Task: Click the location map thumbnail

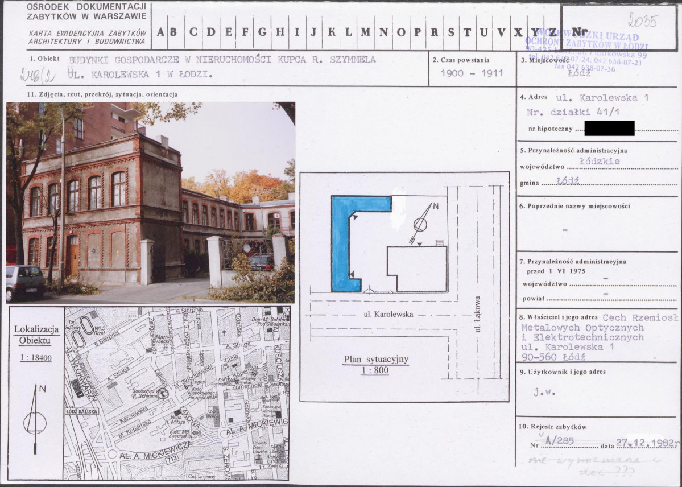Action: (177, 394)
